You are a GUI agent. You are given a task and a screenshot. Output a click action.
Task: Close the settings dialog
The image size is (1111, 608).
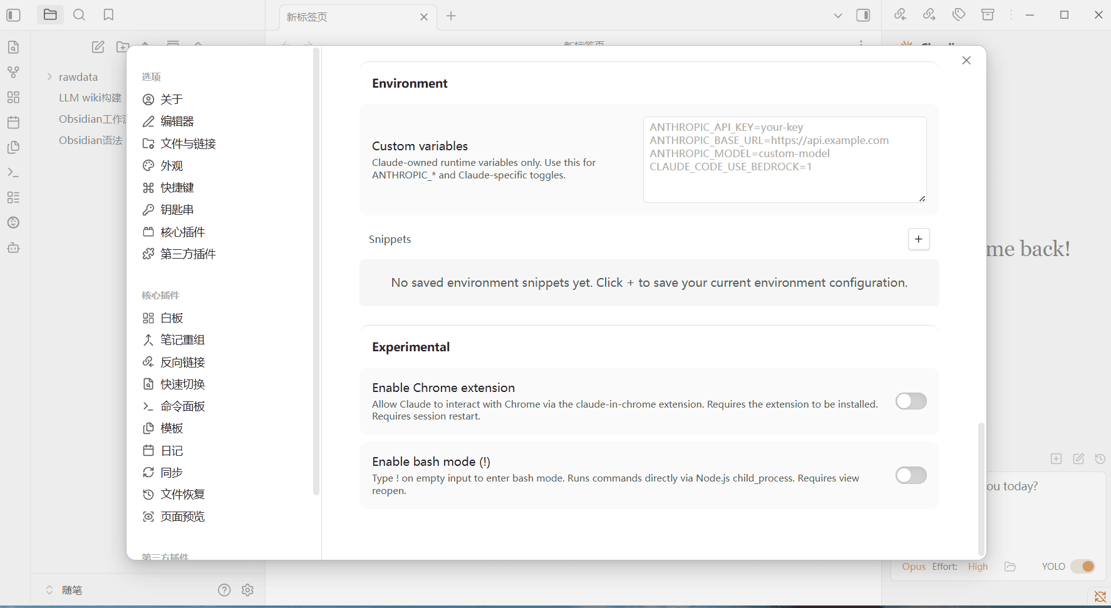click(966, 60)
